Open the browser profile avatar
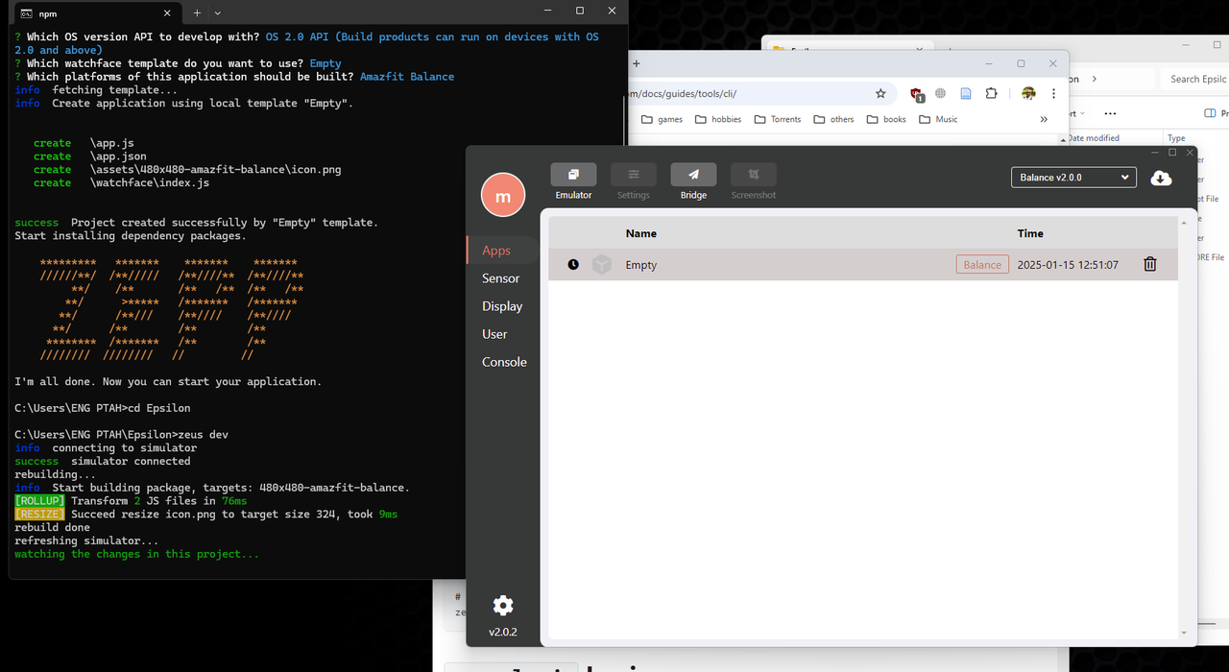Screen dimensions: 1229x672 pos(1028,93)
